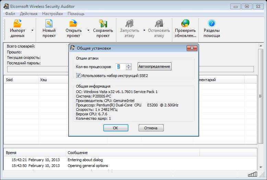267x180 pixels.
Task: Click the Всего словарей label
Action: pos(21,46)
